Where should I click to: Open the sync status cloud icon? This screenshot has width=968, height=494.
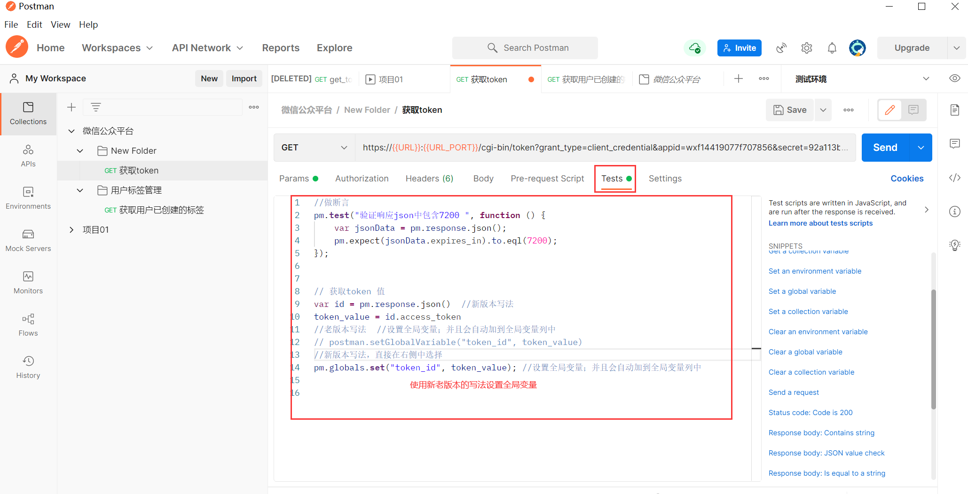pyautogui.click(x=694, y=48)
